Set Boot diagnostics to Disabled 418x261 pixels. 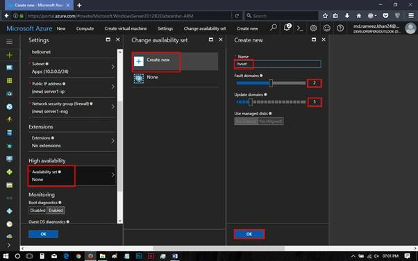click(37, 210)
